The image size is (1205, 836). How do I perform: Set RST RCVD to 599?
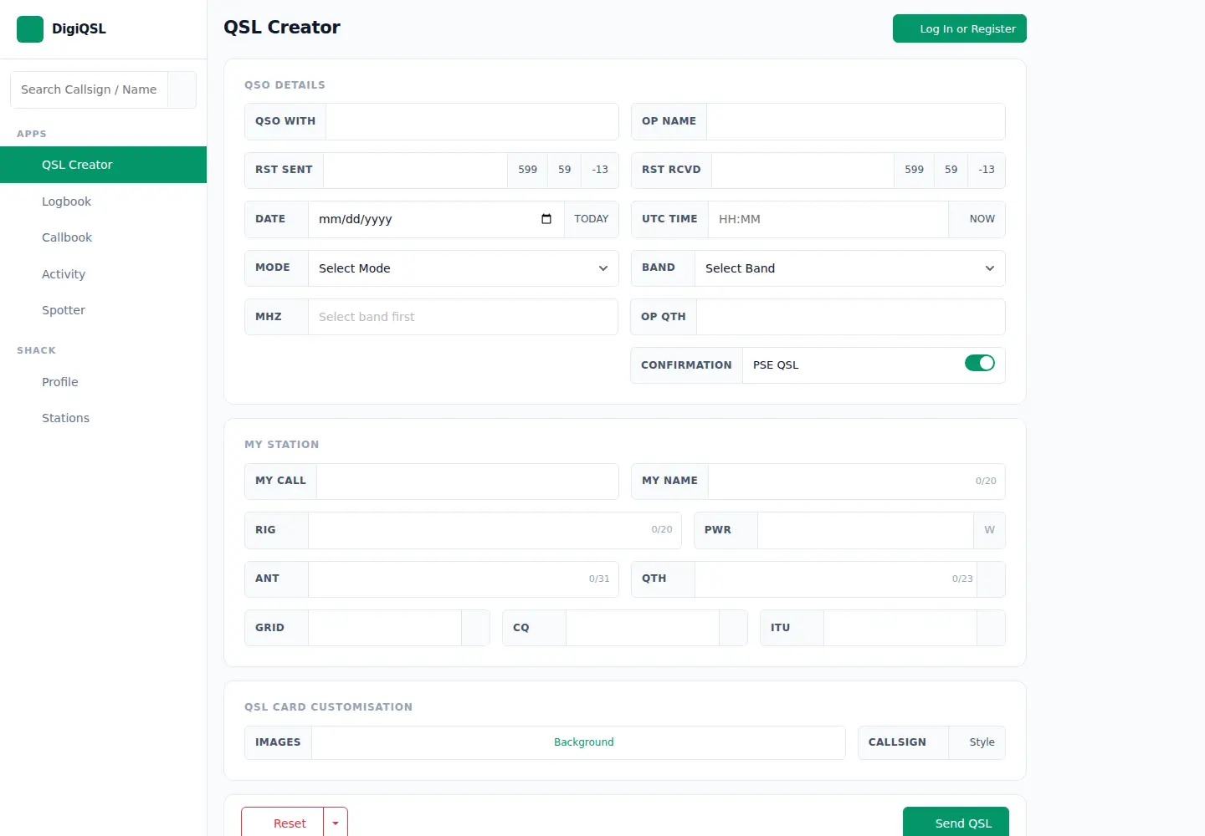click(915, 170)
